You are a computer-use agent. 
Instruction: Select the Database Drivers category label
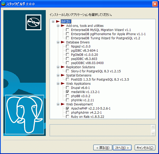click(78, 42)
